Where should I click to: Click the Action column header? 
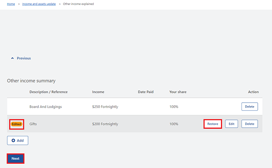pyautogui.click(x=253, y=92)
